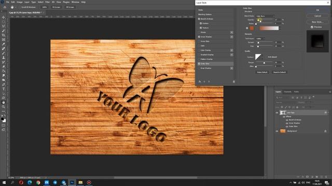332x186 pixels.
Task: Click the plus button beside Color Overlay
Action: click(x=232, y=51)
